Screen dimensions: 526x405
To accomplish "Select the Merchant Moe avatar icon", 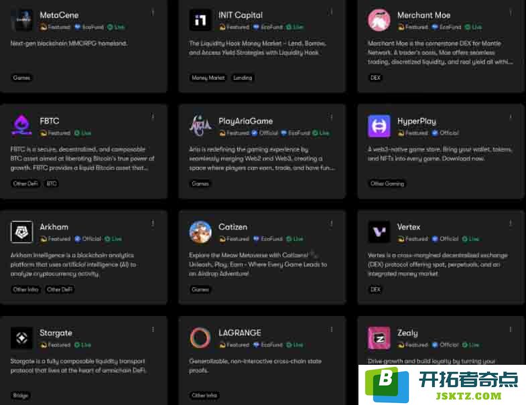I will click(379, 20).
